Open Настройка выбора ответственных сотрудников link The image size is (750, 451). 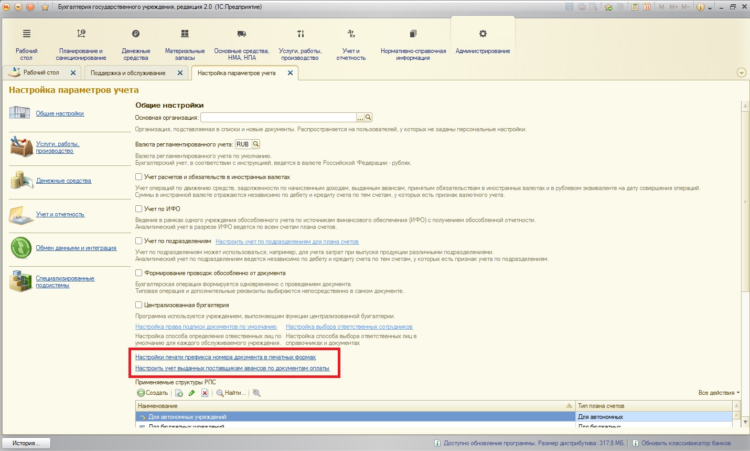pyautogui.click(x=349, y=327)
